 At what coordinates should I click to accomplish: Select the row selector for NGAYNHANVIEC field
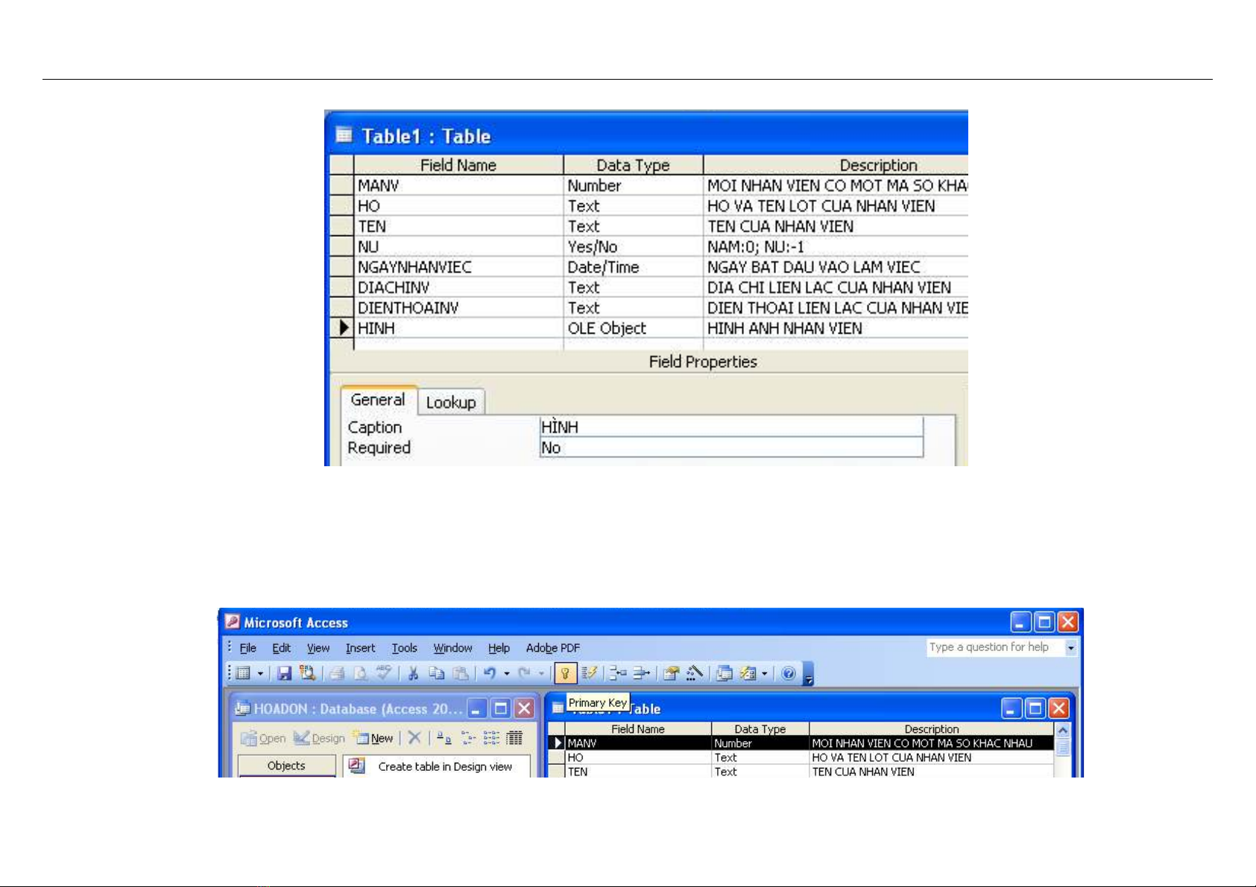(342, 267)
